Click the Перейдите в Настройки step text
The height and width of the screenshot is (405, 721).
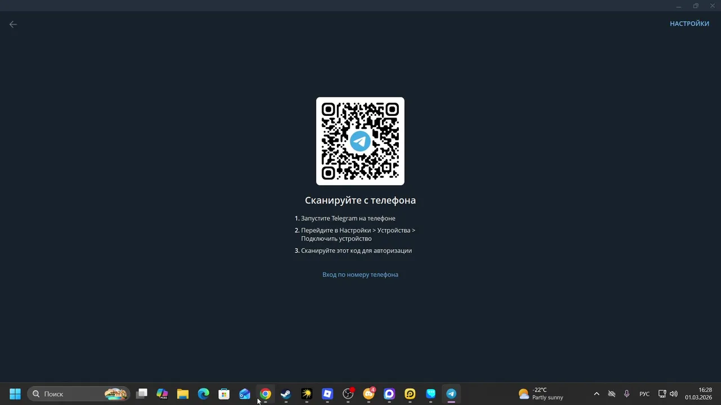point(358,235)
